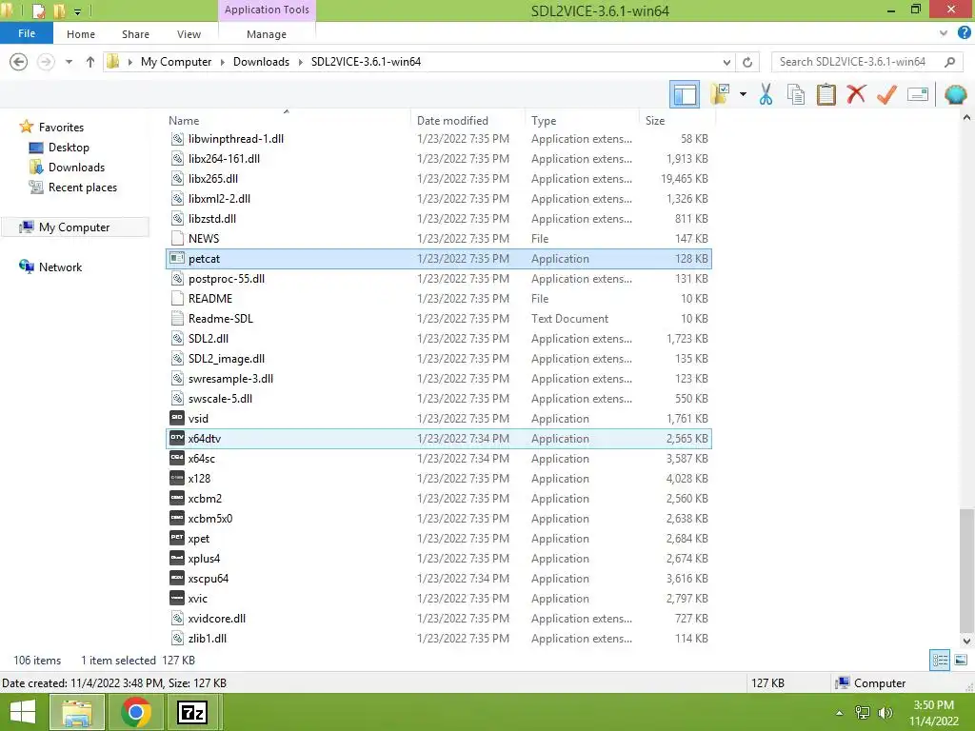The width and height of the screenshot is (975, 731).
Task: Select the x128 application icon
Action: (x=177, y=478)
